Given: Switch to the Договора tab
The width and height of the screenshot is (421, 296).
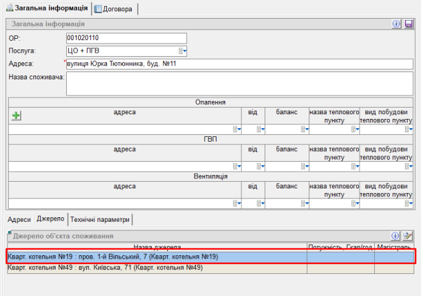Looking at the screenshot, I should tap(115, 9).
